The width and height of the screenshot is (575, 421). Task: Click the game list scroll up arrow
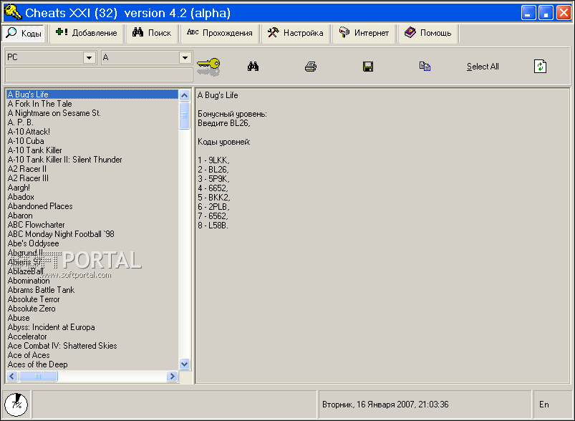tap(184, 95)
